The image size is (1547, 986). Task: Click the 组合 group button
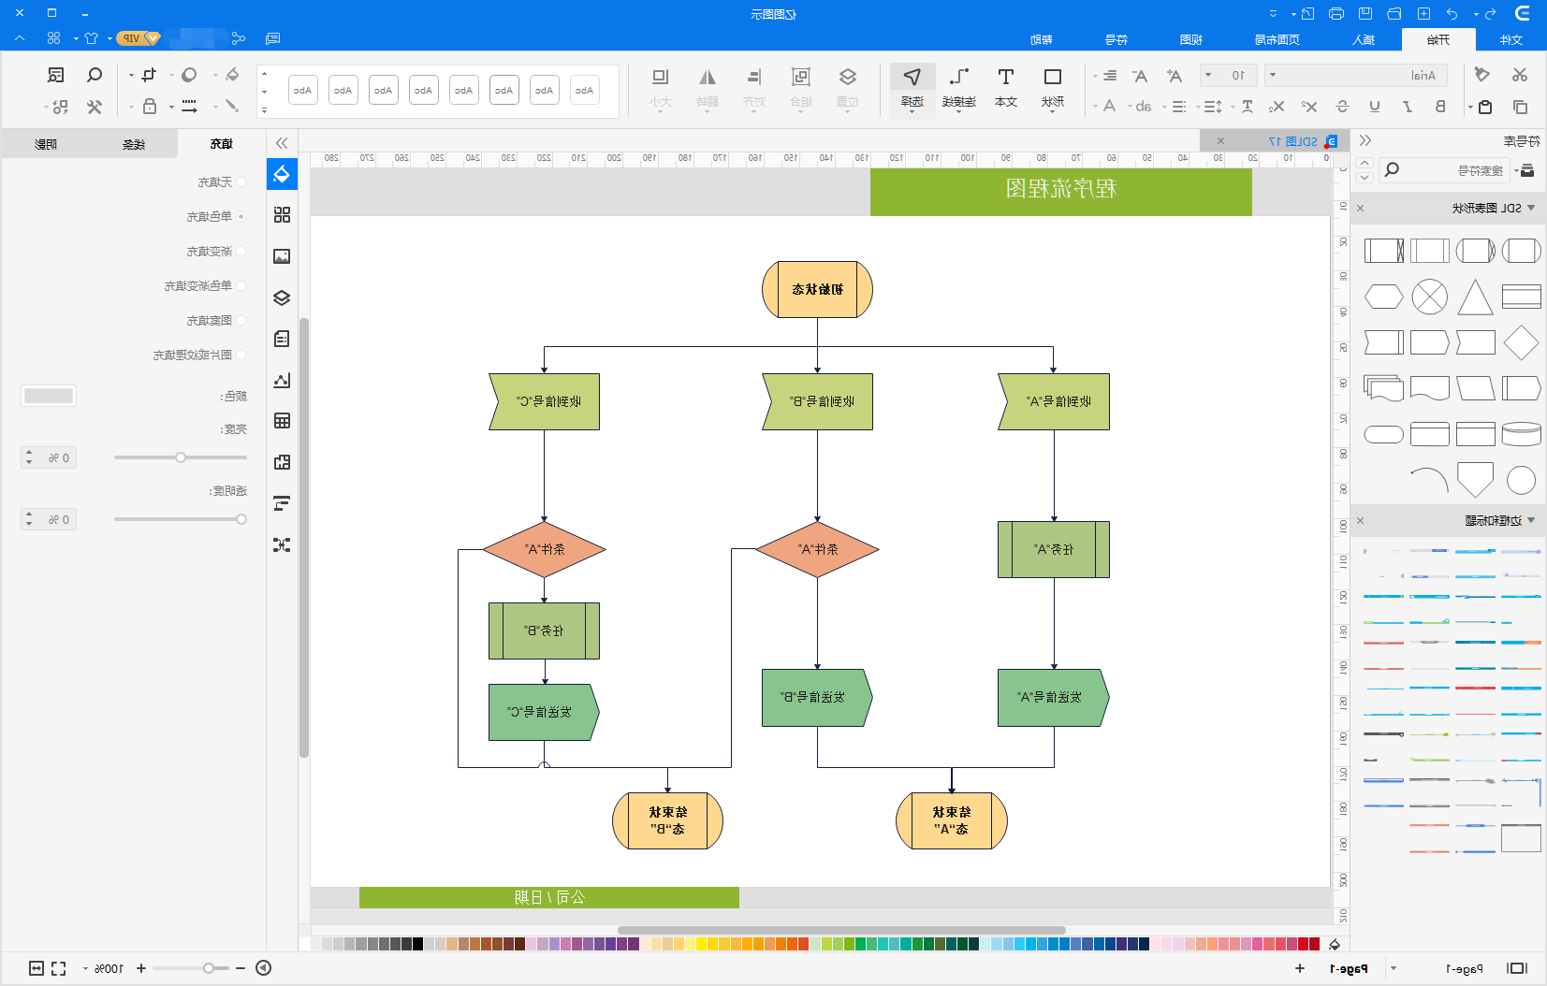801,89
